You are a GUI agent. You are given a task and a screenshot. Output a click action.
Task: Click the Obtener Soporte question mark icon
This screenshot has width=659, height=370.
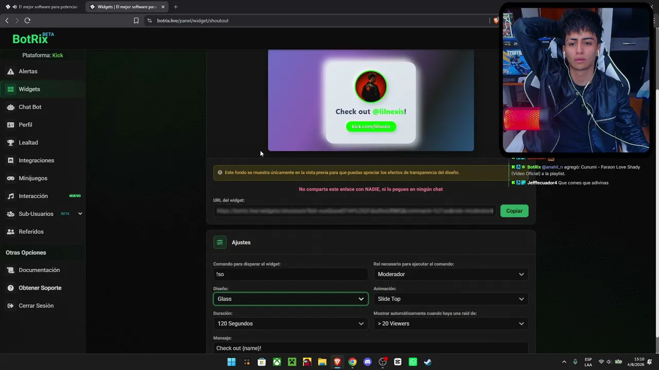point(10,288)
